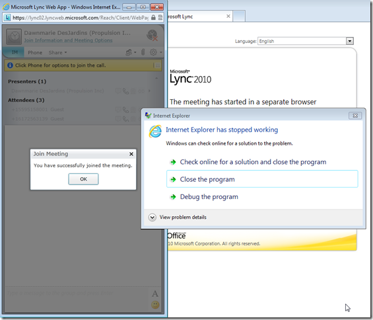Choose Debug the program option
Viewport: 373px width, 320px height.
coord(209,196)
